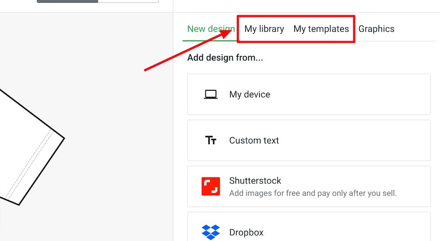Open the My templates tab

[x=321, y=29]
